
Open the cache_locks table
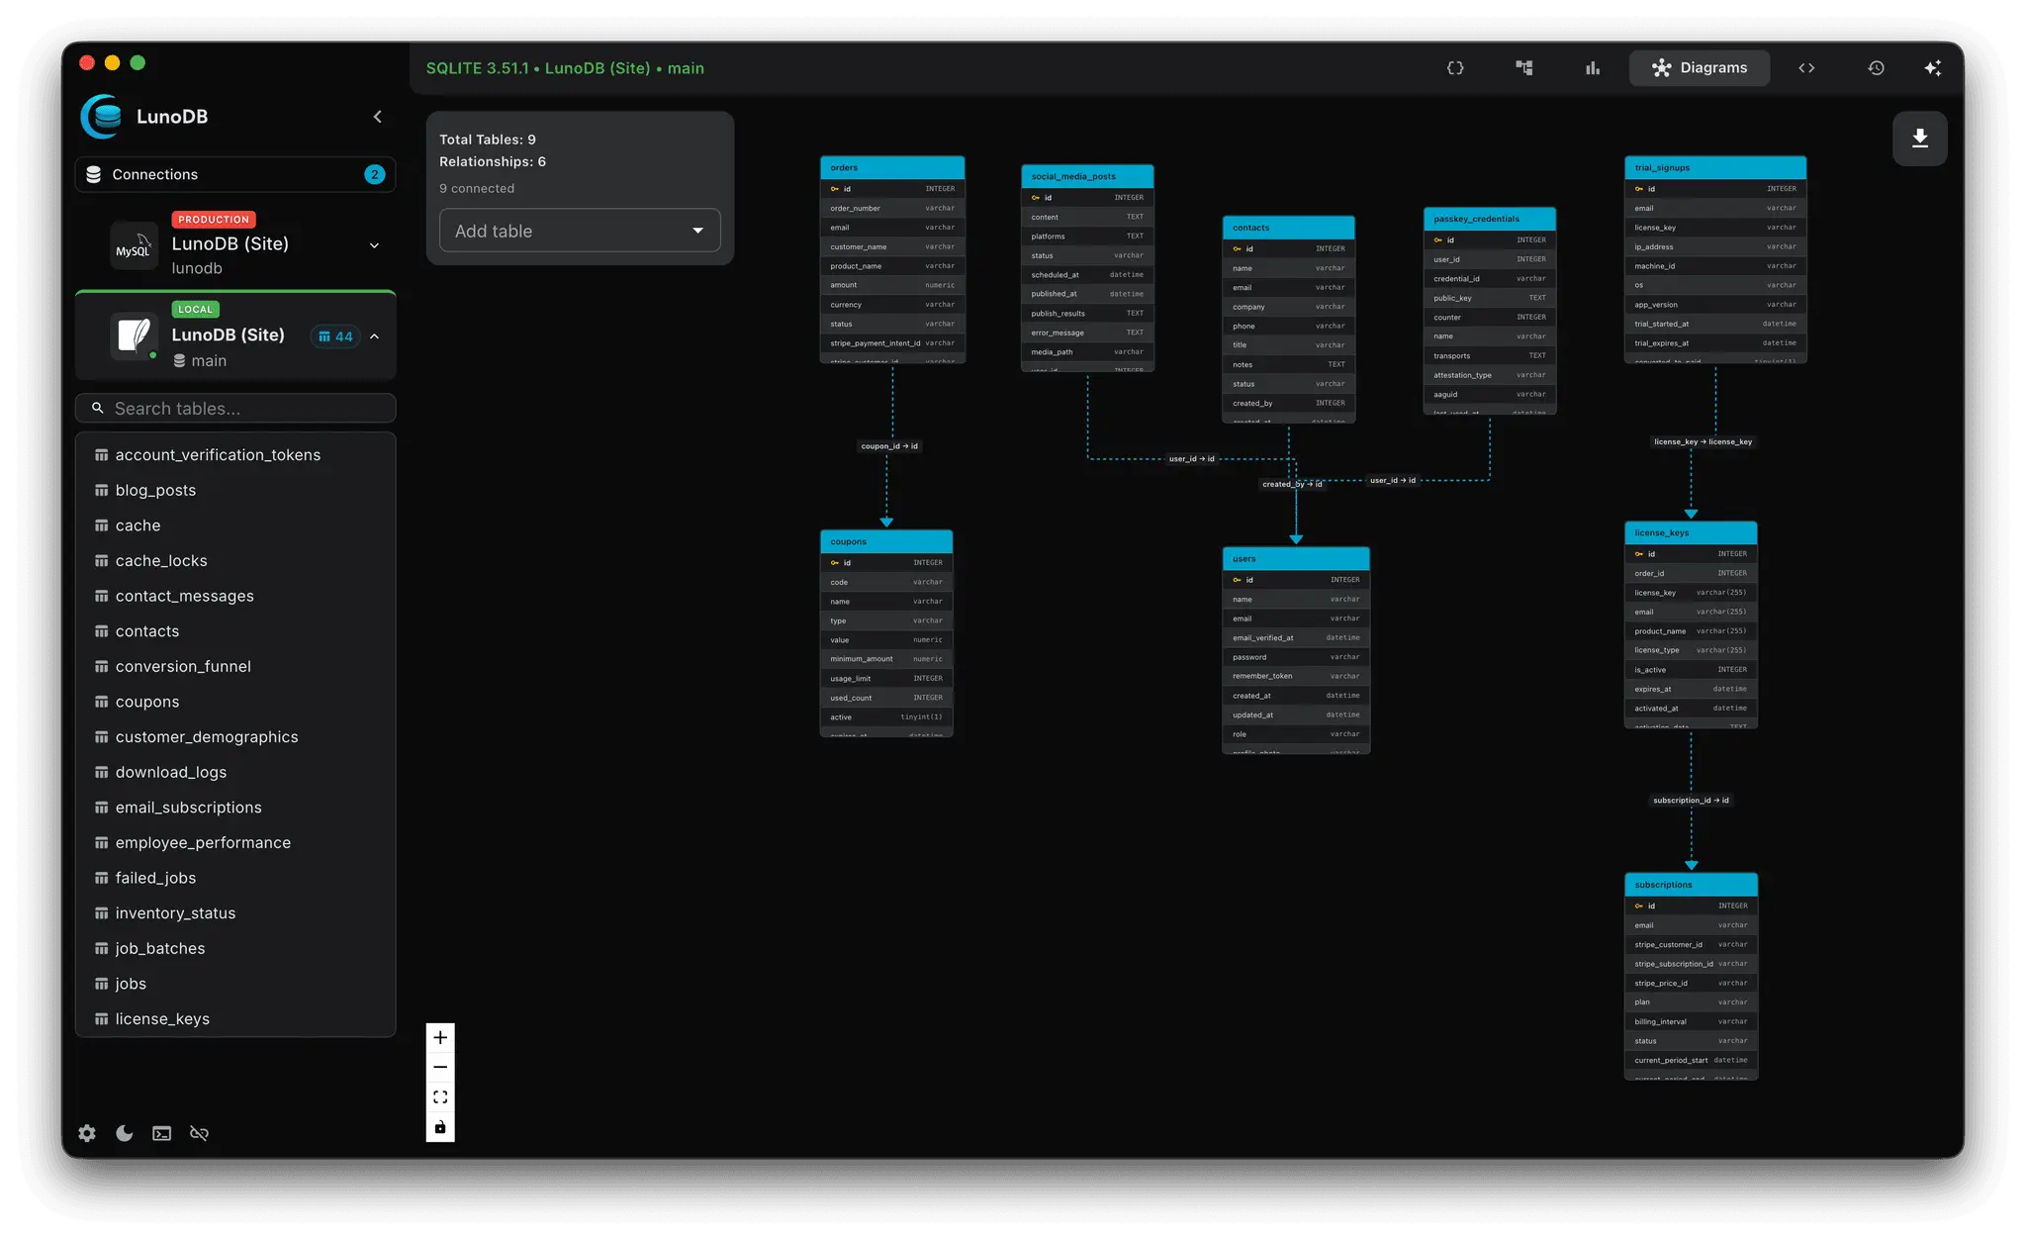click(x=235, y=561)
